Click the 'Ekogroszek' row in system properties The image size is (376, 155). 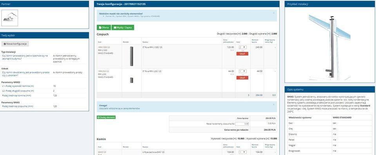[329, 151]
